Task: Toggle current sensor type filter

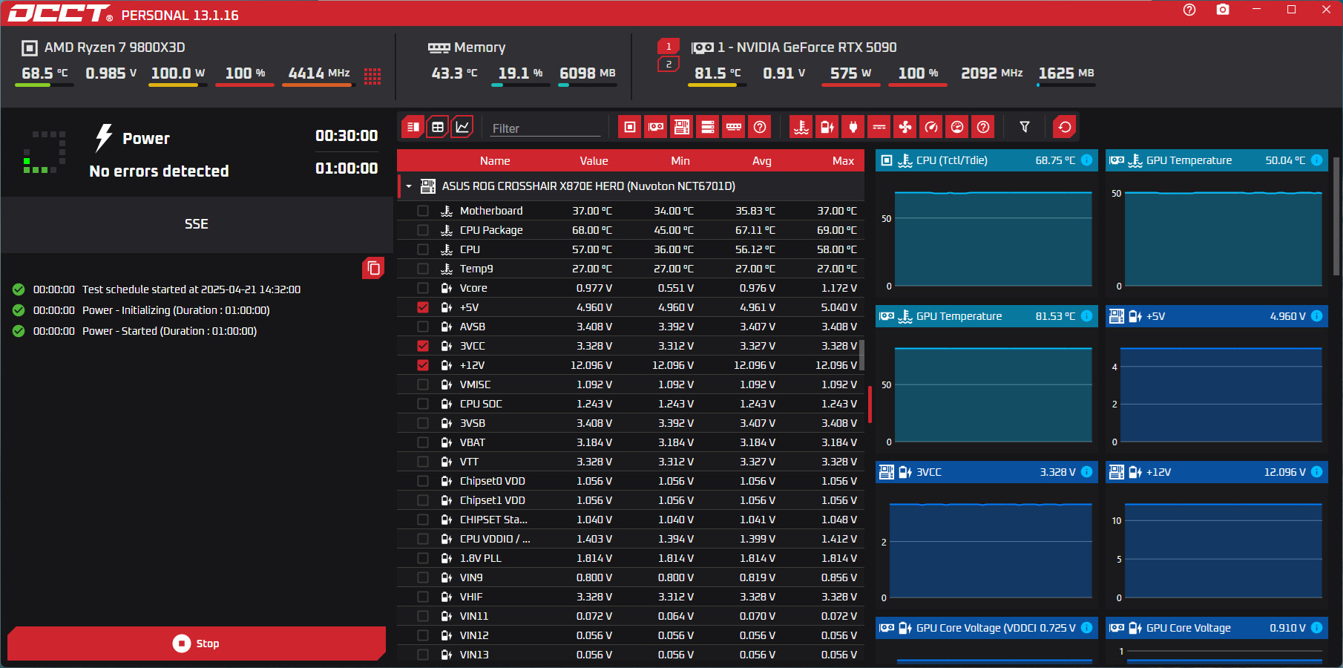Action: [x=879, y=127]
